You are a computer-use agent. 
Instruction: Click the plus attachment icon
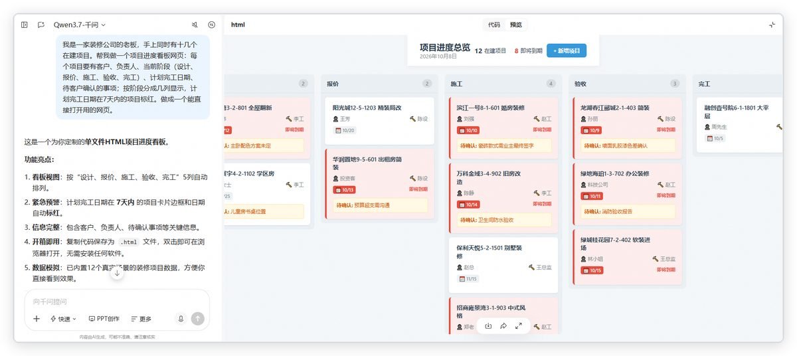[37, 319]
